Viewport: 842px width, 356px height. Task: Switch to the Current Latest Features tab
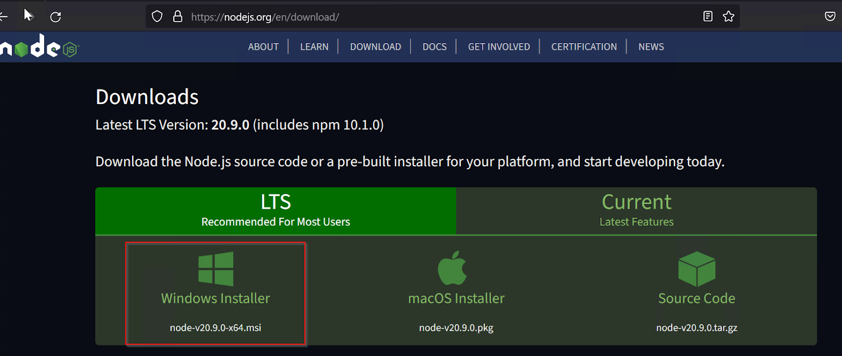(637, 210)
